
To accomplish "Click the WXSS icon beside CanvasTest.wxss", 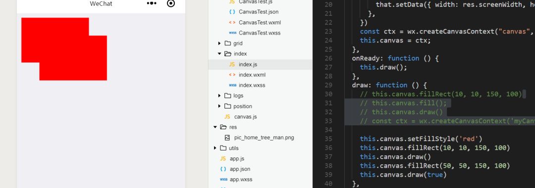I will 233,33.
